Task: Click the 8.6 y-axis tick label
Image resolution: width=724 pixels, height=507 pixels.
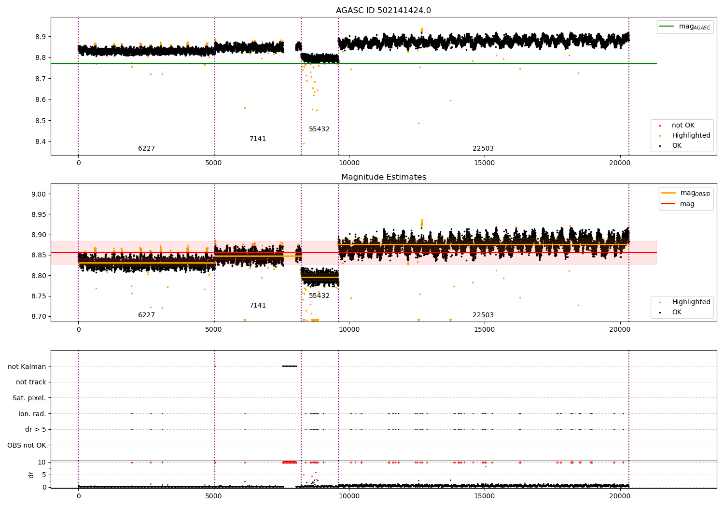Action: click(41, 100)
